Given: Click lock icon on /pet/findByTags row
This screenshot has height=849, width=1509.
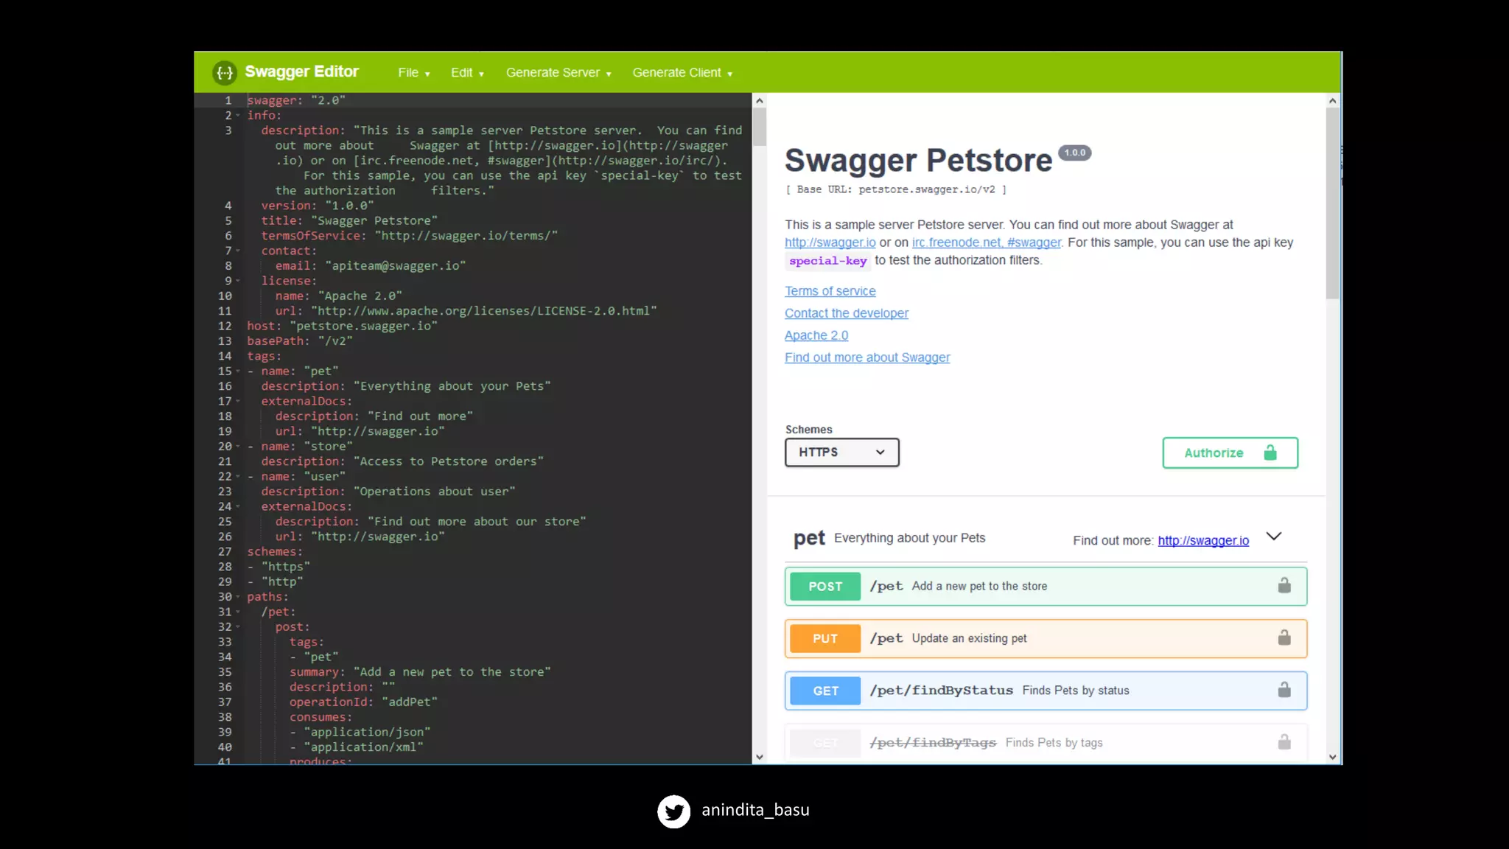Looking at the screenshot, I should click(x=1284, y=742).
